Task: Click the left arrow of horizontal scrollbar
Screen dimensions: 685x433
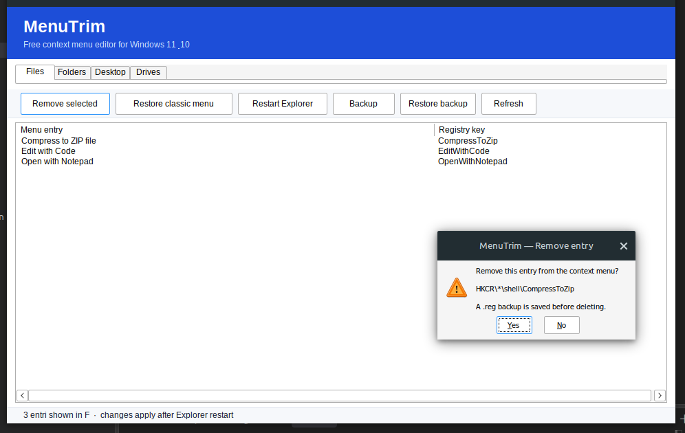Action: tap(22, 395)
